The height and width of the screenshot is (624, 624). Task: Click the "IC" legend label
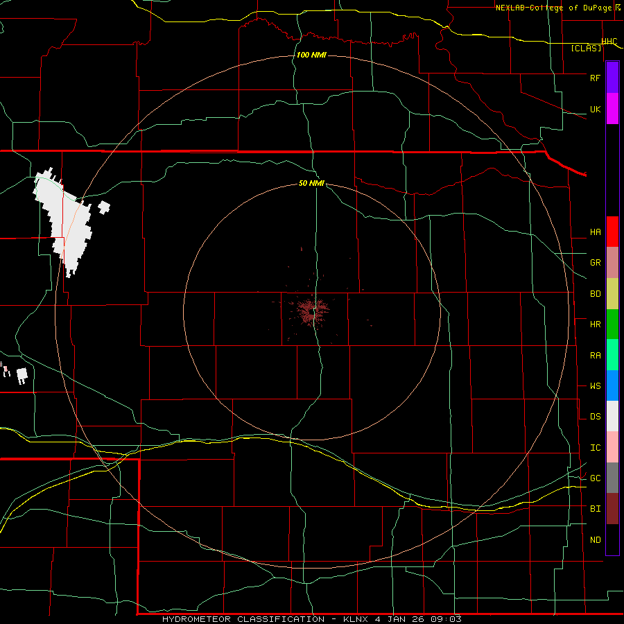(x=595, y=448)
